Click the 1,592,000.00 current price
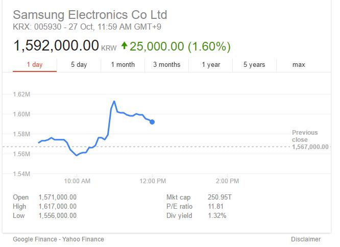 tap(56, 45)
